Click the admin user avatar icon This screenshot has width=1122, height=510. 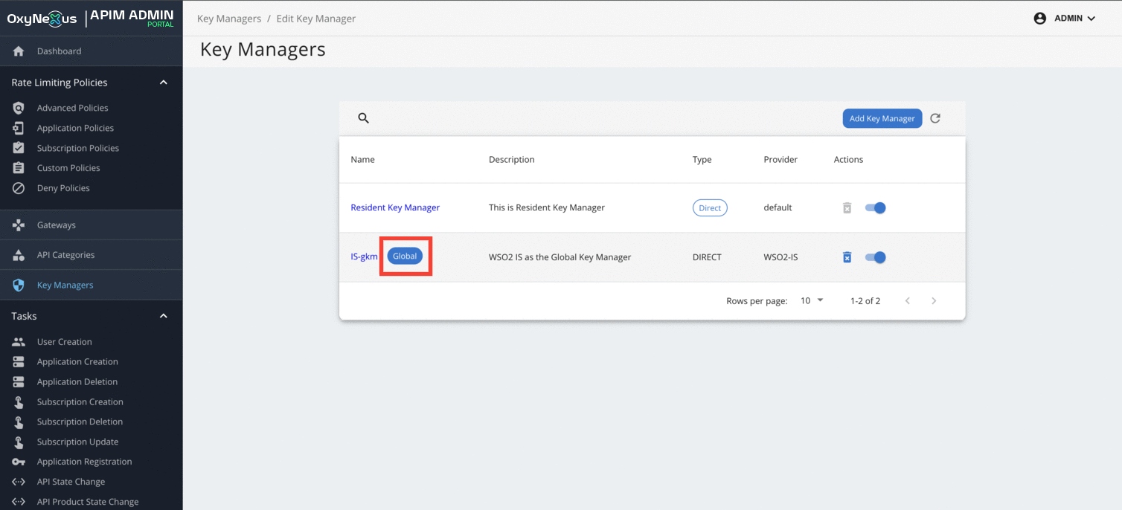pos(1040,19)
